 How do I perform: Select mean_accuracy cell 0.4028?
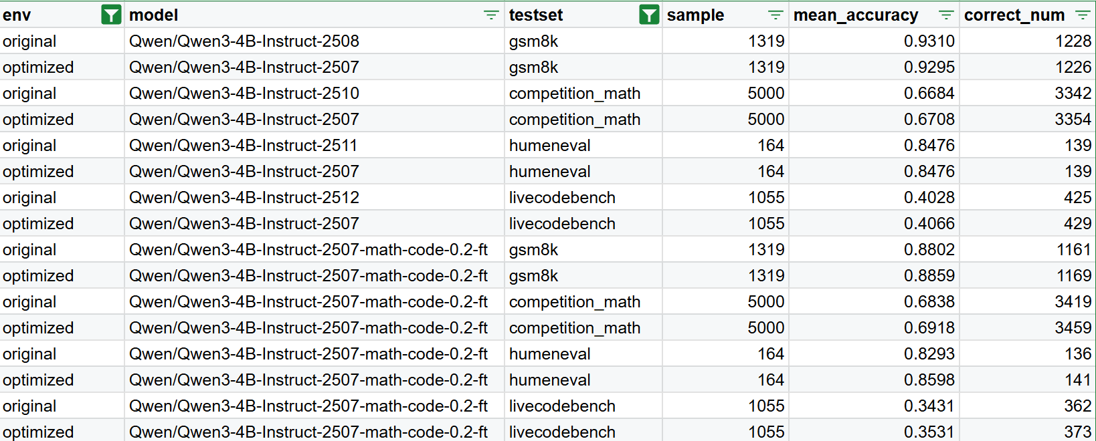[875, 197]
